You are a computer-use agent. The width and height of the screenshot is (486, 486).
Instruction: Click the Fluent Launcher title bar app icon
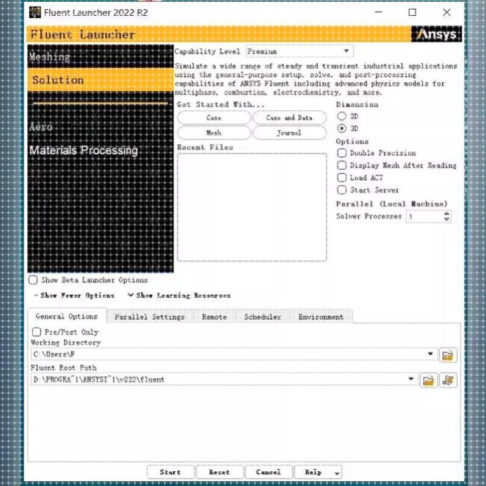[35, 13]
